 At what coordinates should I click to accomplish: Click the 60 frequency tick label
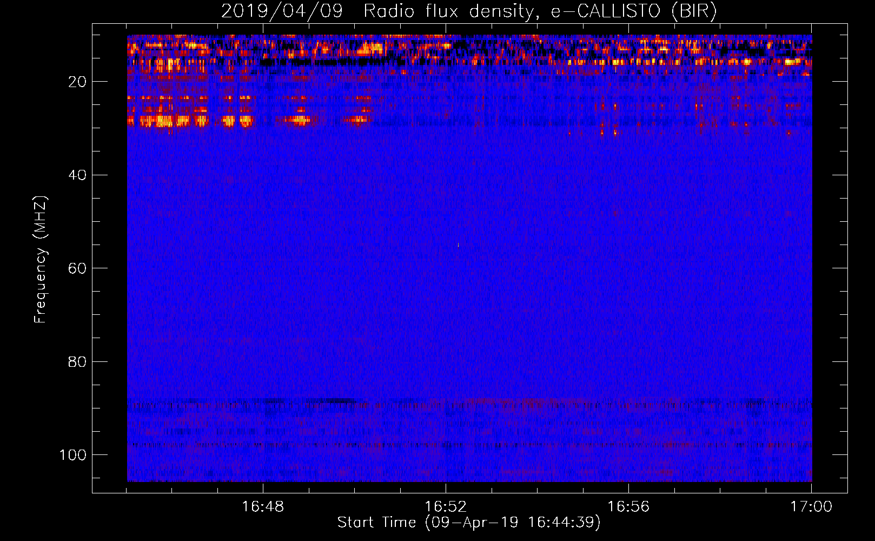tap(77, 268)
